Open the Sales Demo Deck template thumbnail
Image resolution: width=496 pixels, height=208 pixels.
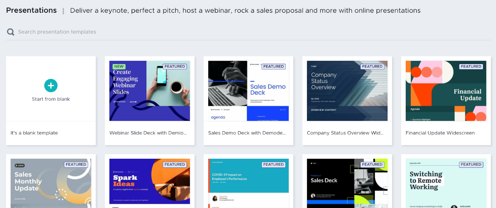(x=248, y=91)
